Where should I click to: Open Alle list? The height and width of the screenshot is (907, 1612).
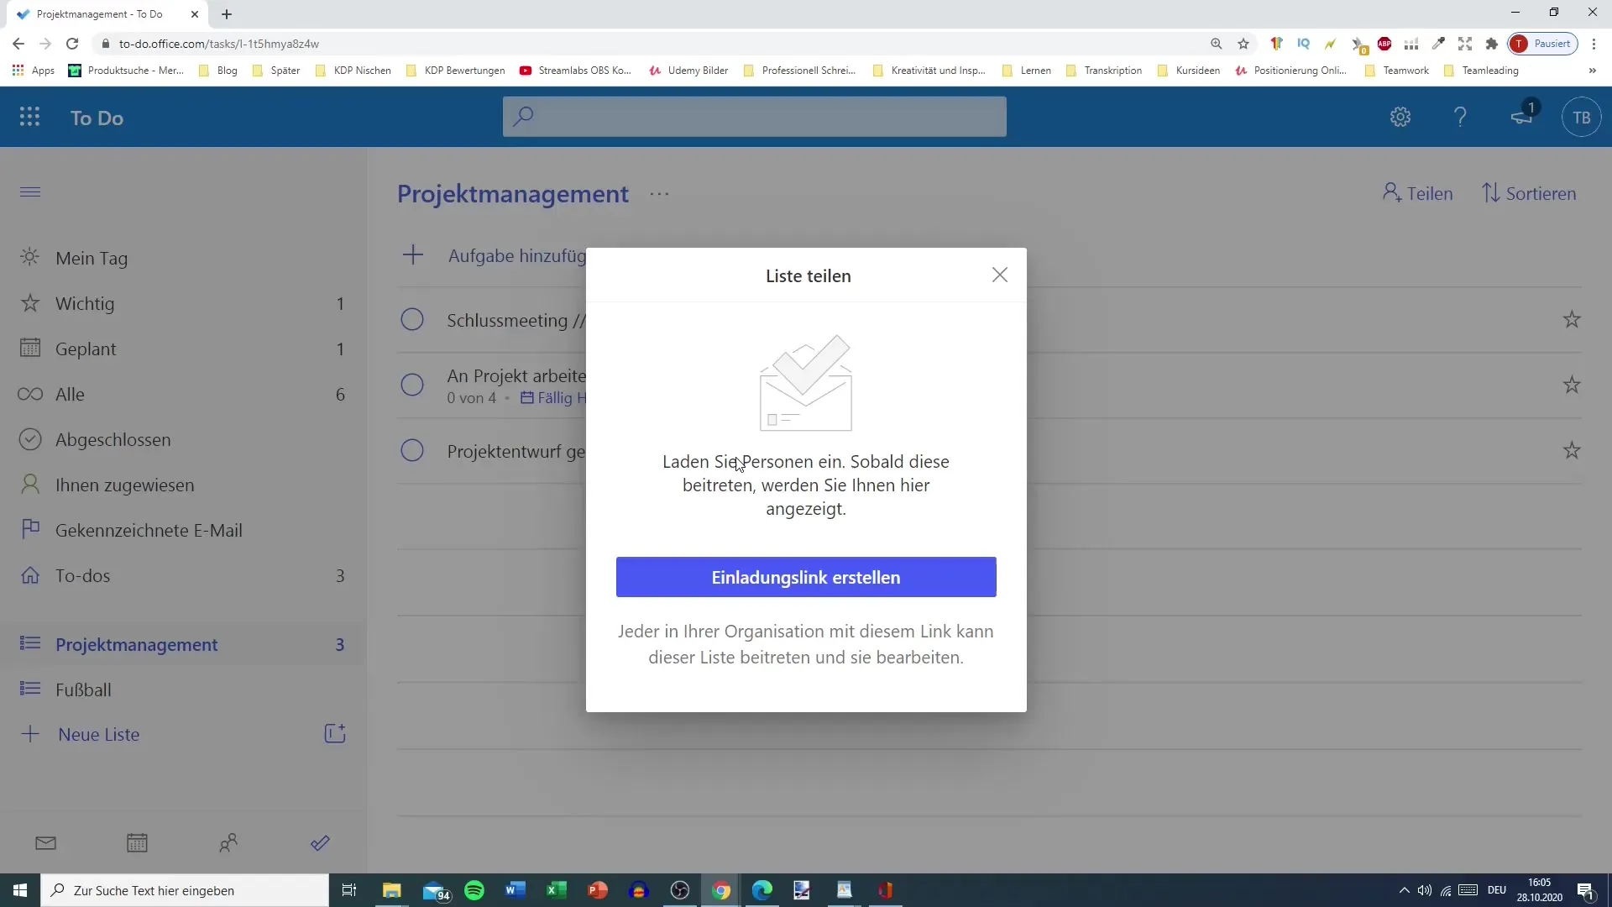[183, 394]
